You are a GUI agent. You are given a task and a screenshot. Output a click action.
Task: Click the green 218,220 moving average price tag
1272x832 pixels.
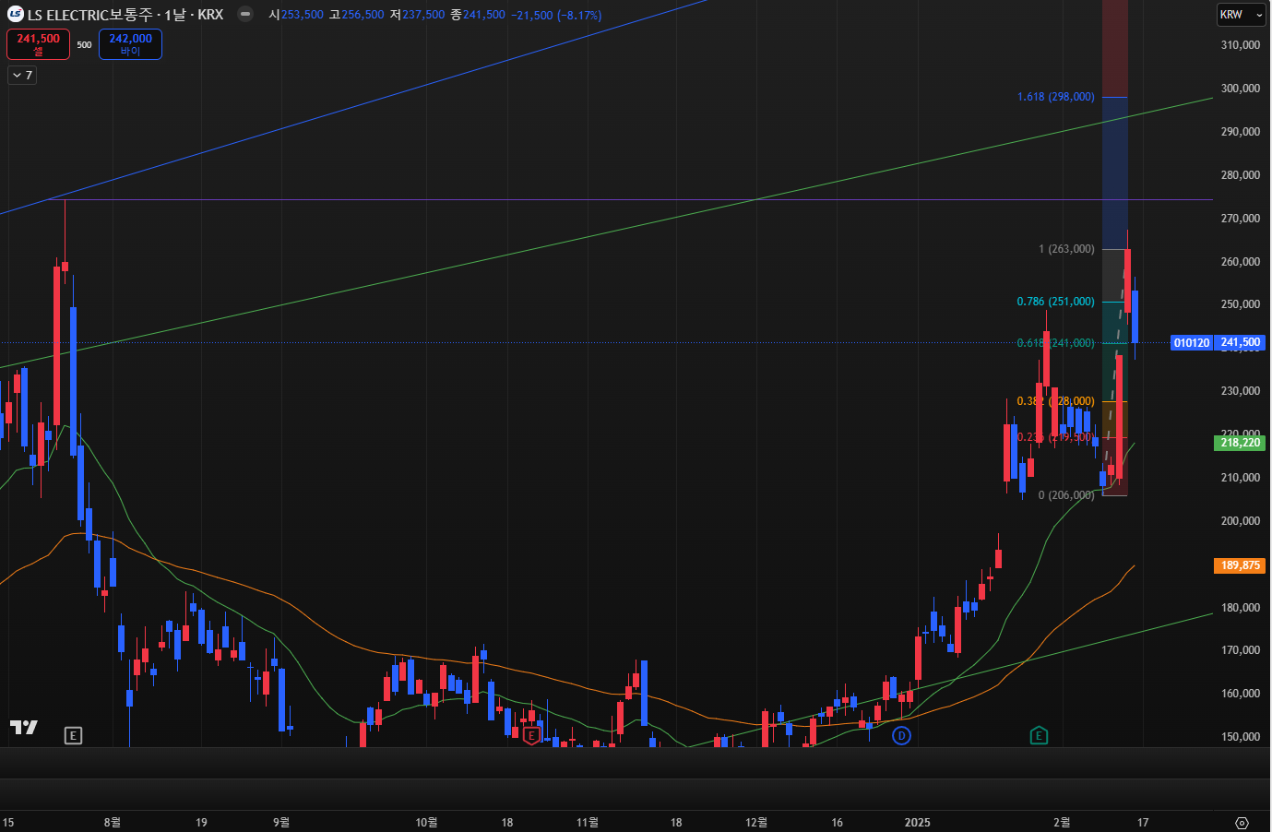point(1240,443)
